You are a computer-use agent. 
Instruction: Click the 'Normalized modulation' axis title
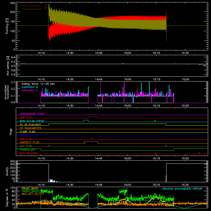tap(7, 92)
